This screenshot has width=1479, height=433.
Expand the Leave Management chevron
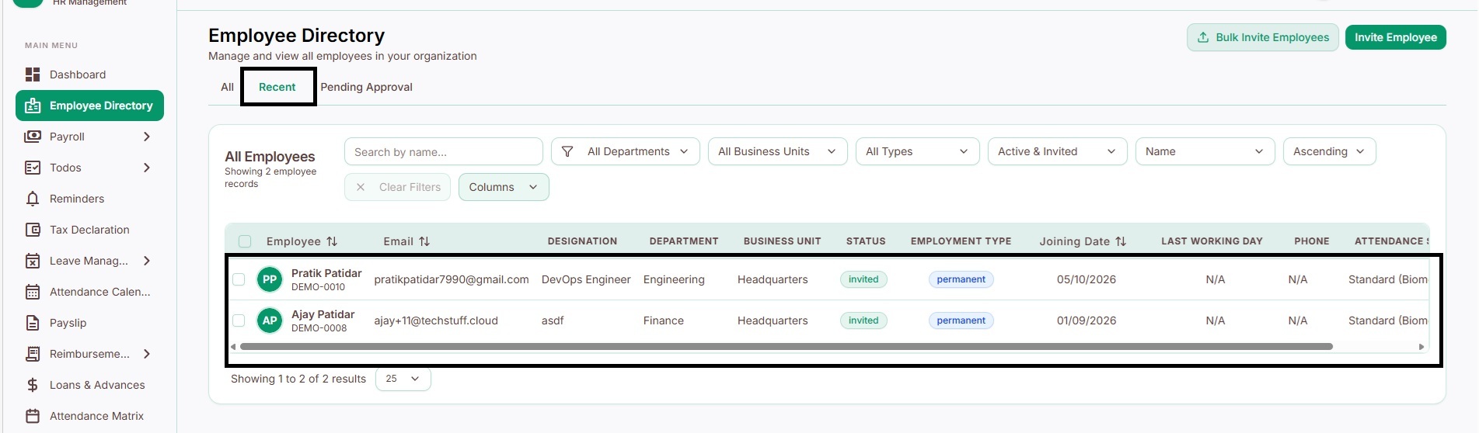click(147, 261)
